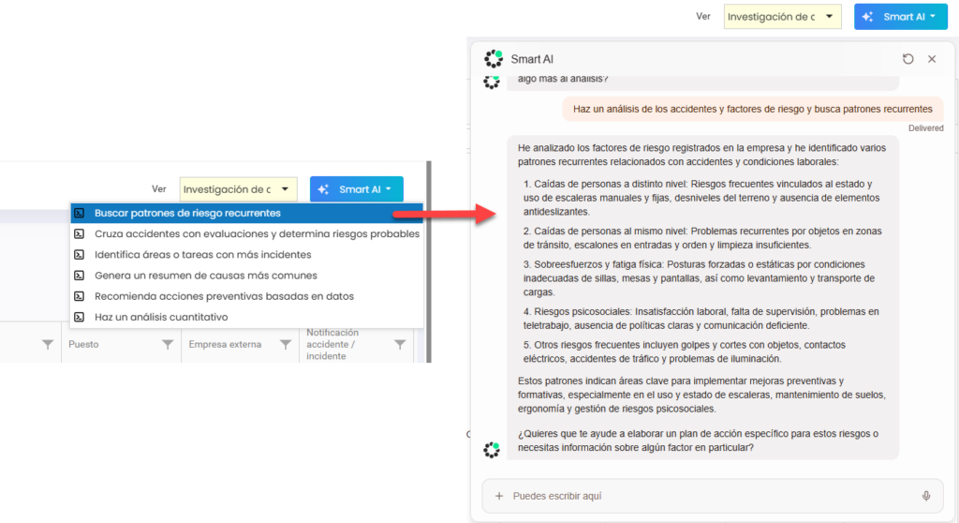Click the Delivered status label
This screenshot has height=523, width=959.
(925, 128)
